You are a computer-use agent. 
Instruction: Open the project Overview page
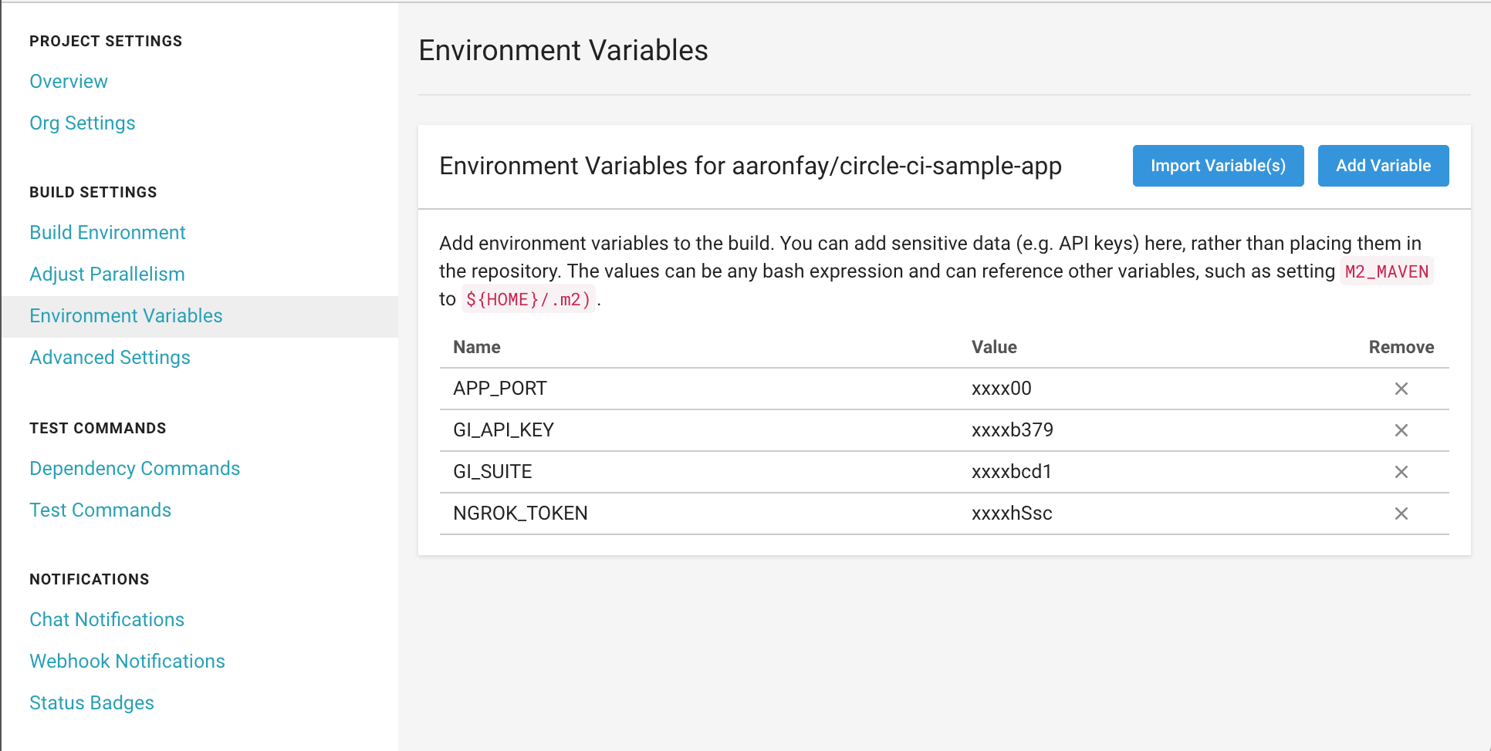tap(68, 81)
